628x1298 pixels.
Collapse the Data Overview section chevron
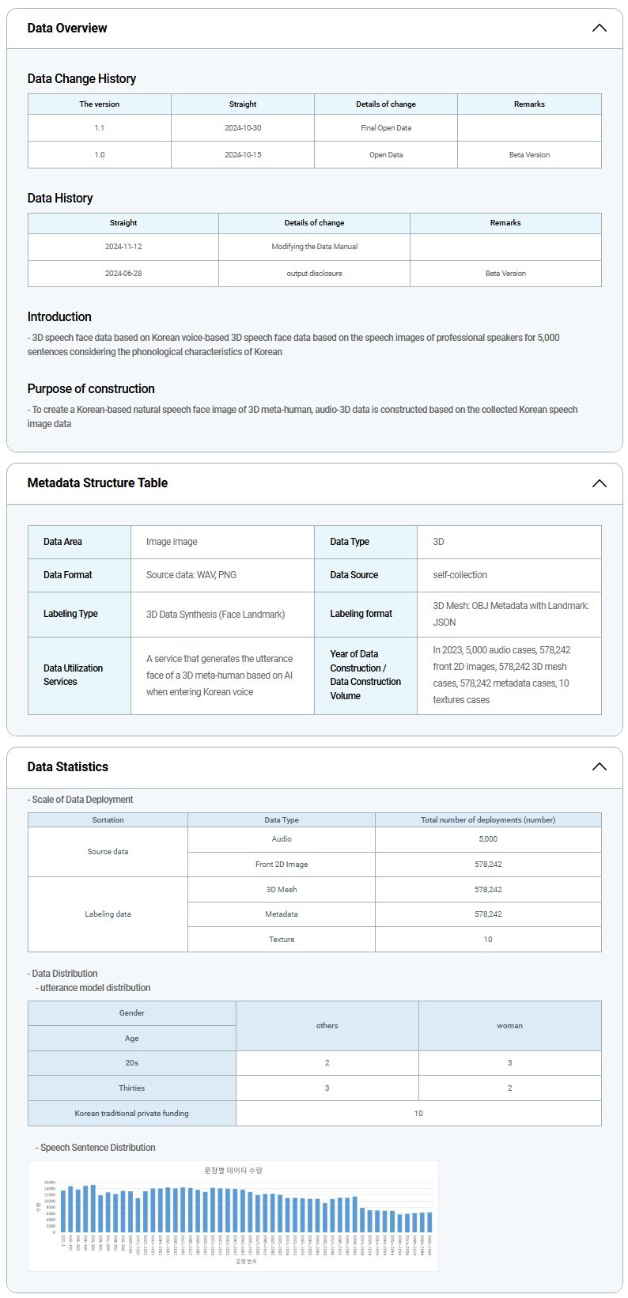pyautogui.click(x=599, y=28)
